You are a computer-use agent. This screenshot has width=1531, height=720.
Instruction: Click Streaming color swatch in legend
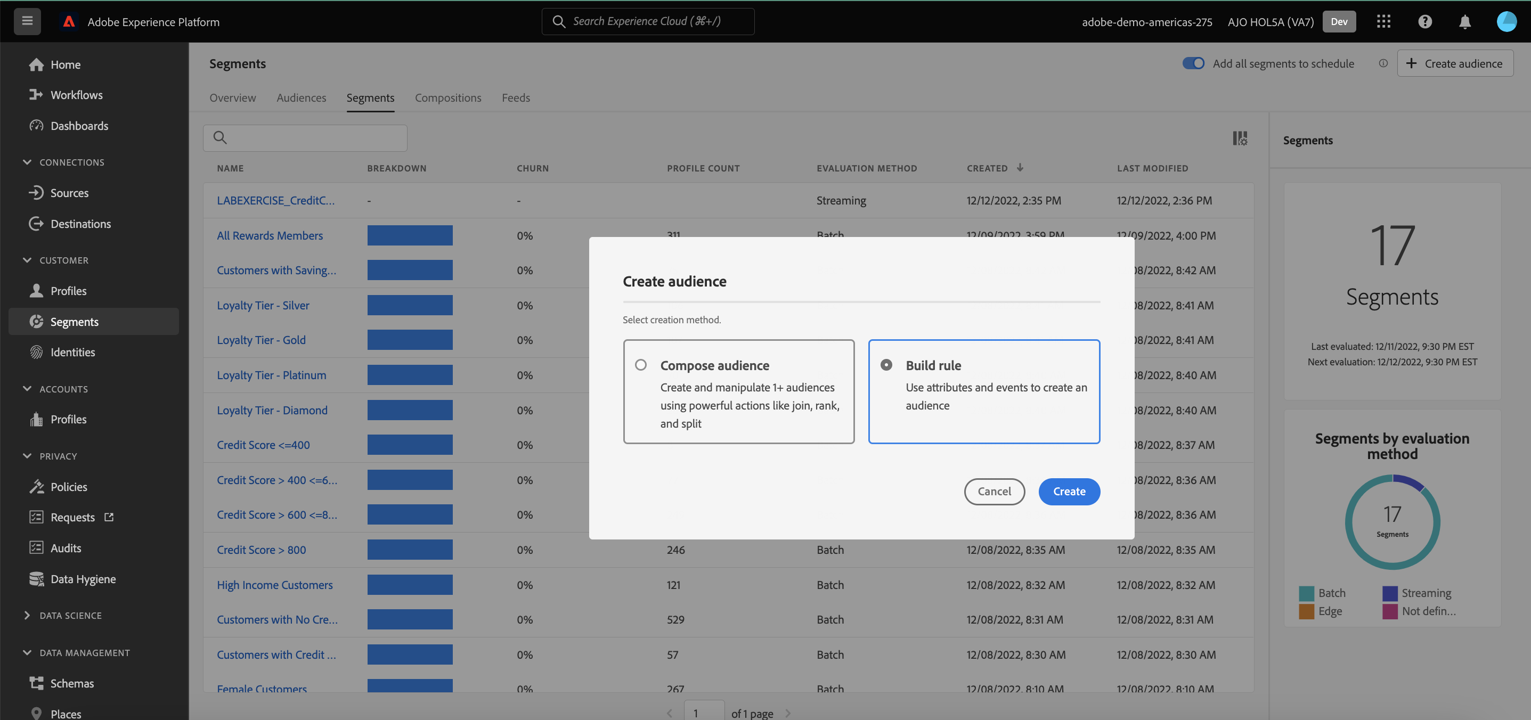pos(1389,593)
